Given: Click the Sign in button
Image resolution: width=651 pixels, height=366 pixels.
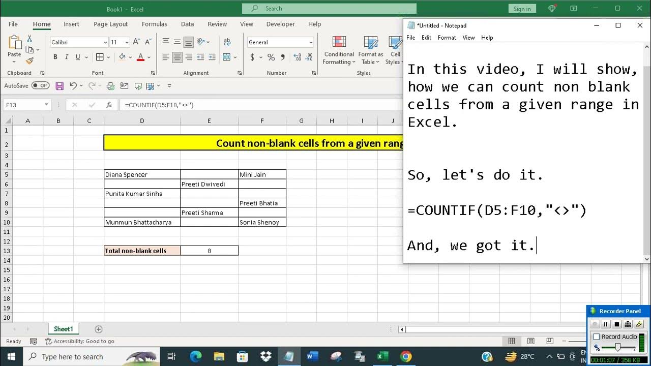Looking at the screenshot, I should [x=522, y=9].
